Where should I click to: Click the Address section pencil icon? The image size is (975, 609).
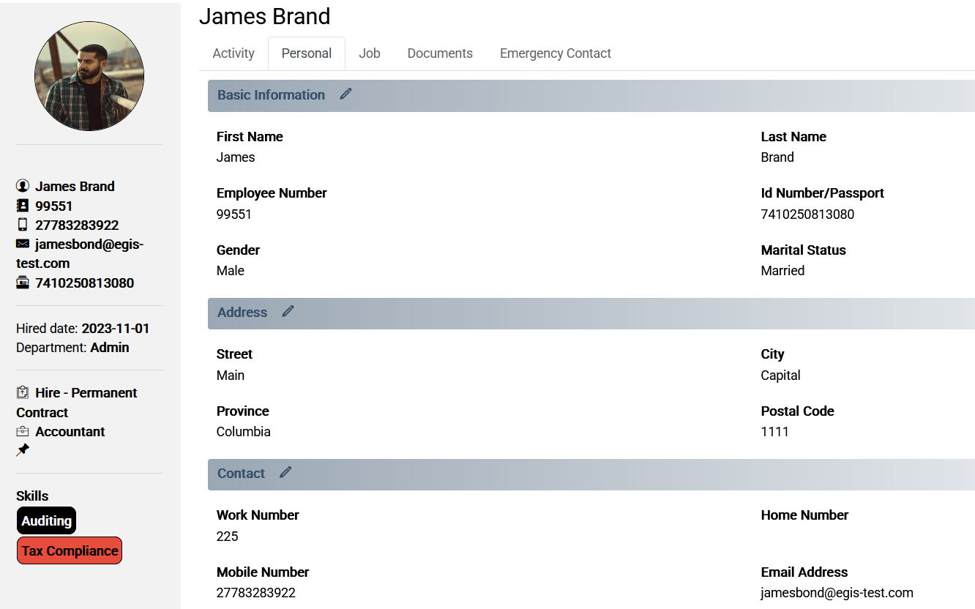(288, 311)
